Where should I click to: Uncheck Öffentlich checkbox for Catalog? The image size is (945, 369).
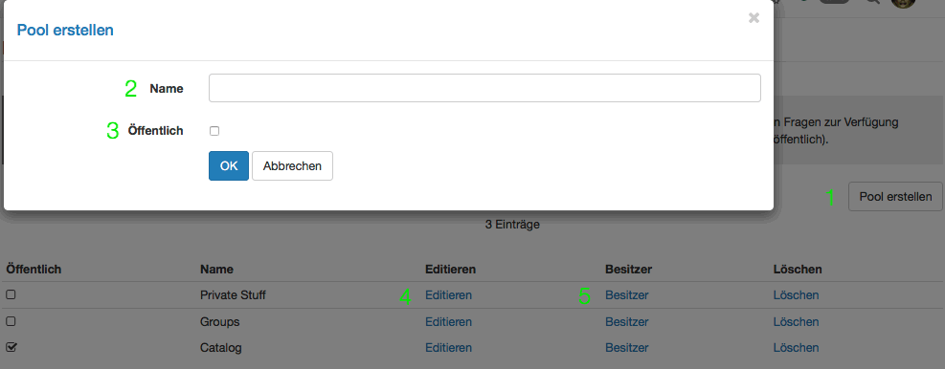(x=11, y=347)
